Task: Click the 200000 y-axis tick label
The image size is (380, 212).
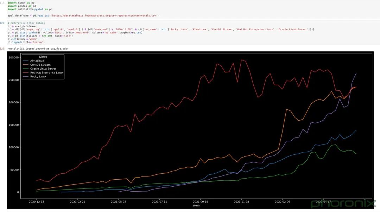Action: (x=14, y=103)
